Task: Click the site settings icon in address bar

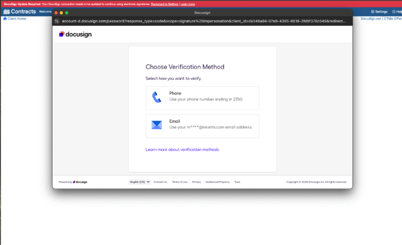Action: click(57, 21)
